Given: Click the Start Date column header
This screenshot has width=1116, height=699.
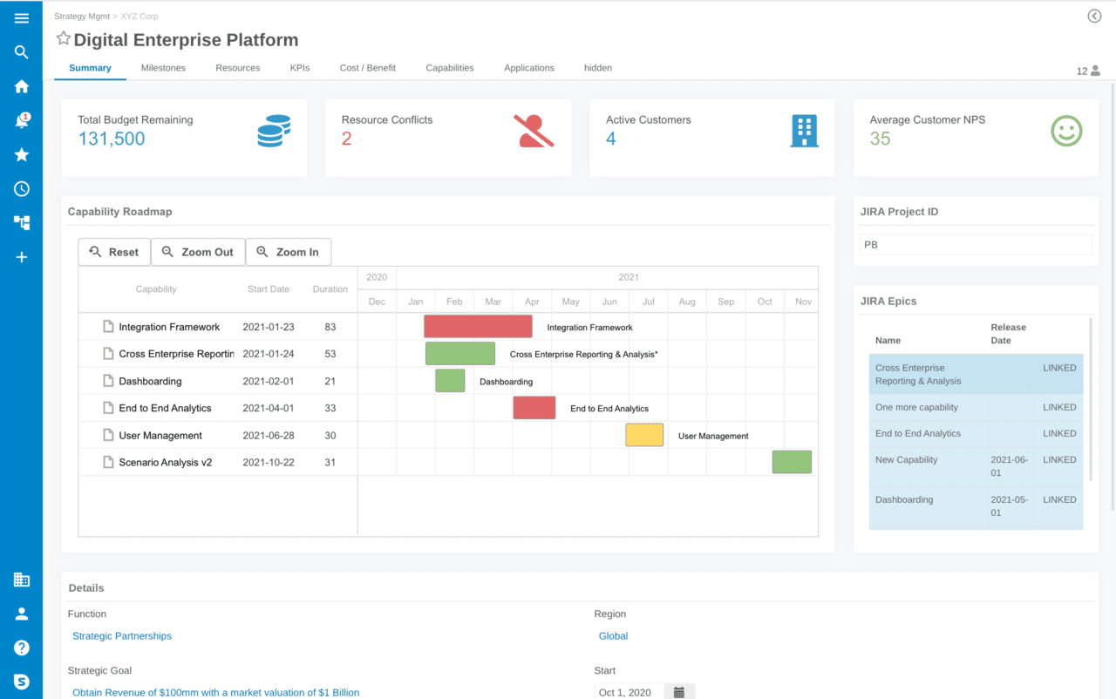Looking at the screenshot, I should point(269,289).
